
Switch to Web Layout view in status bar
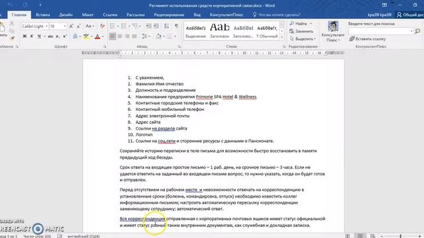click(372, 236)
